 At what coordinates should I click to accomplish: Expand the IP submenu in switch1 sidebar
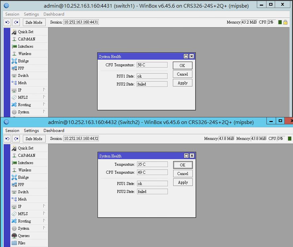(x=29, y=90)
